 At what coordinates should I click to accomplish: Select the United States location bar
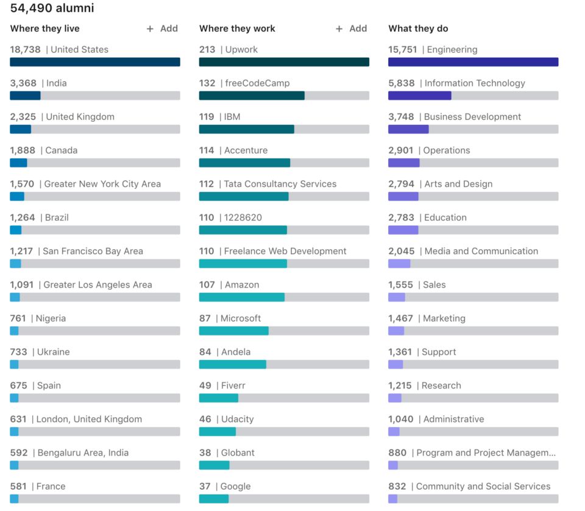(94, 62)
